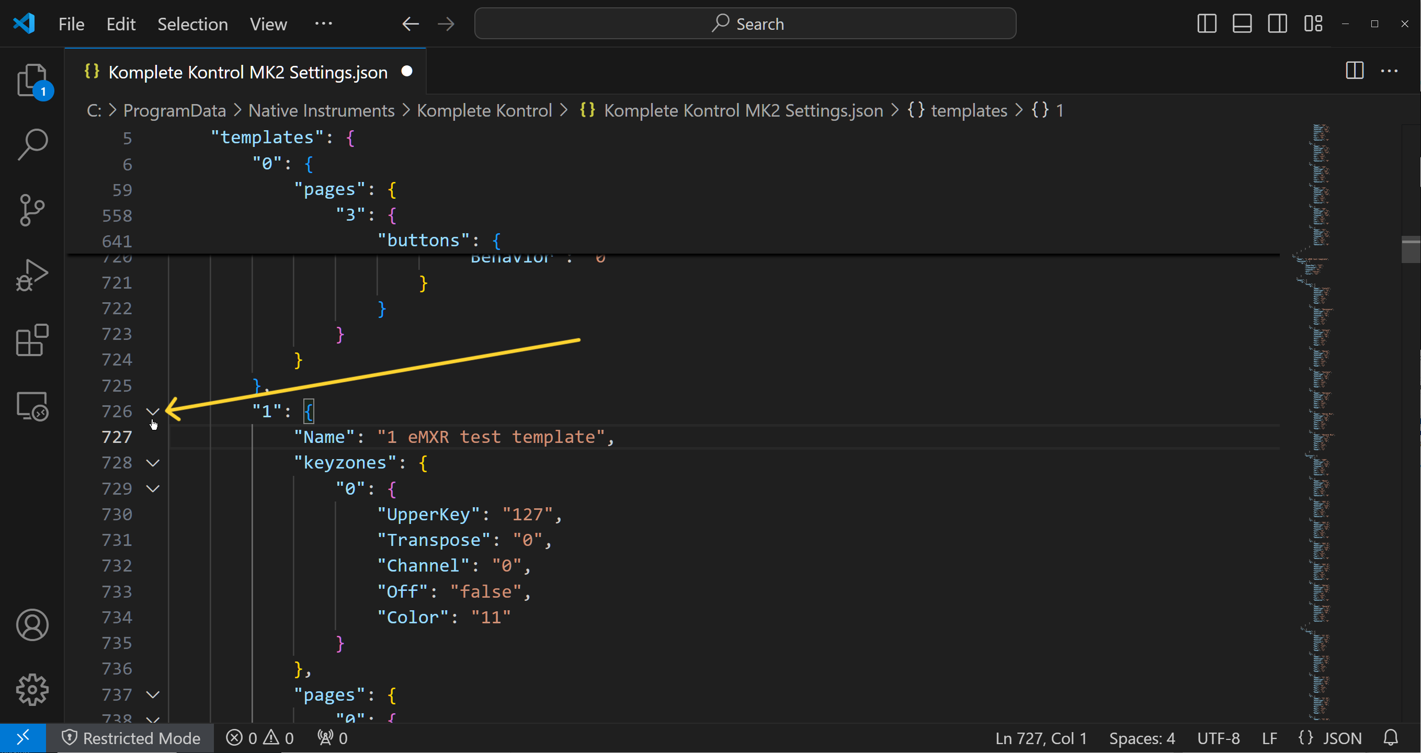The image size is (1421, 753).
Task: Click the C: drive breadcrumb
Action: point(94,110)
